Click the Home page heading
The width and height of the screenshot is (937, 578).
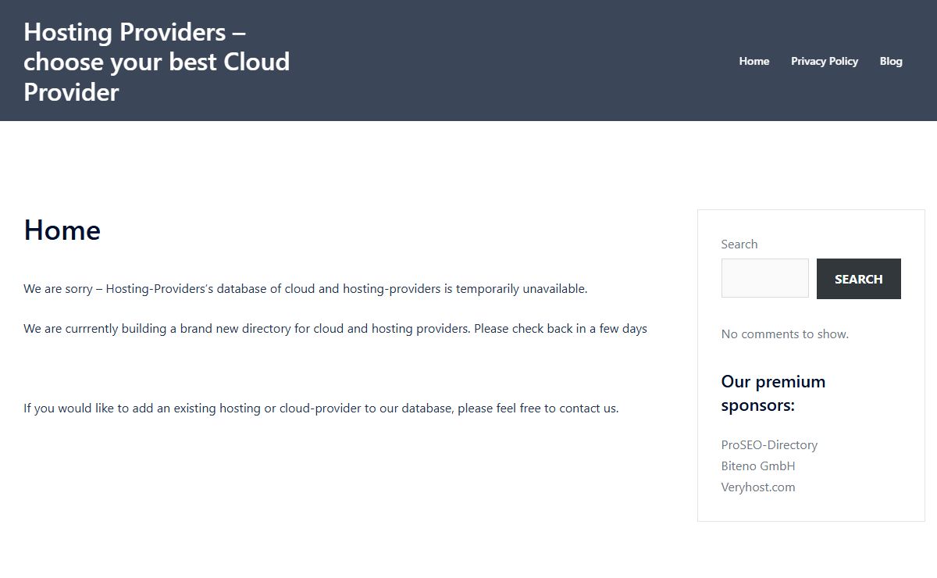pyautogui.click(x=62, y=230)
